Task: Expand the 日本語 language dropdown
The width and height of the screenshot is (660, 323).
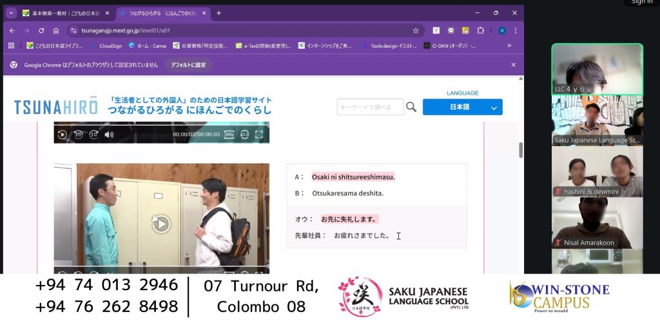Action: tap(462, 107)
